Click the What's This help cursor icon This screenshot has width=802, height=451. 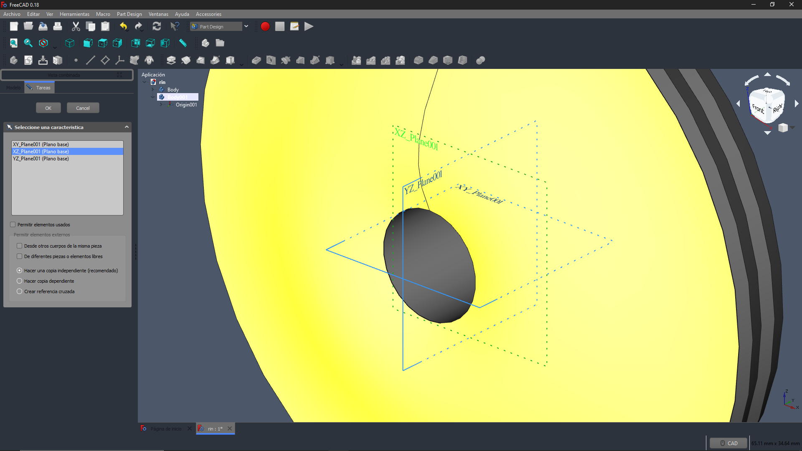[175, 26]
